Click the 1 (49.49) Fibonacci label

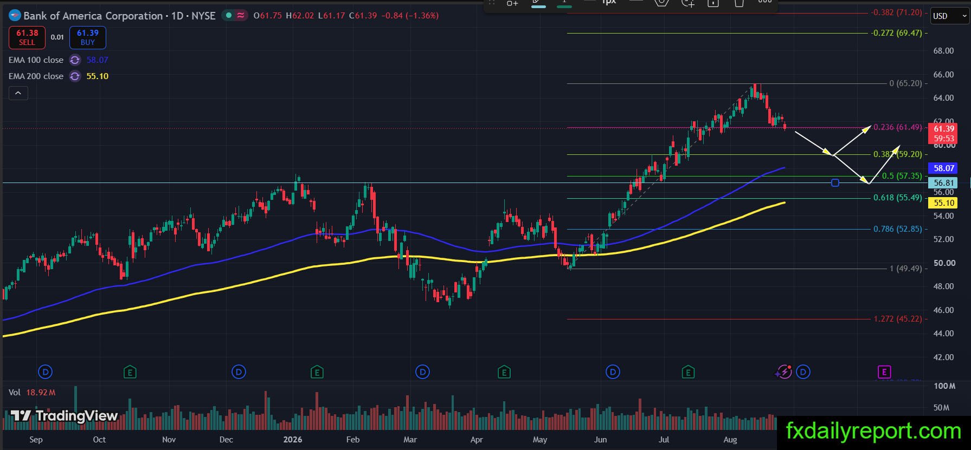(905, 269)
